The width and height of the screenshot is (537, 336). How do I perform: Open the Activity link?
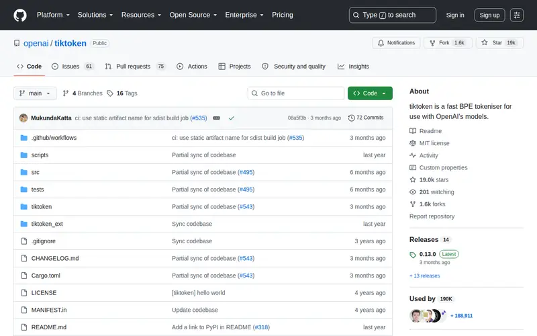click(424, 155)
